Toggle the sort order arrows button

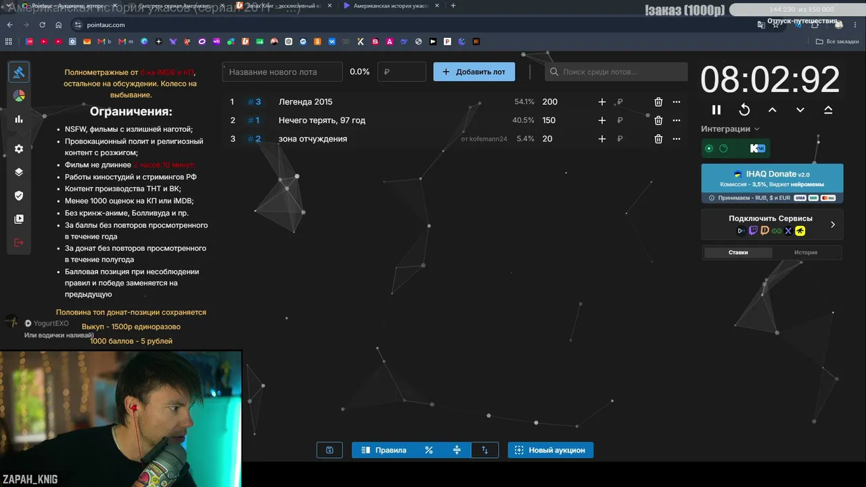(x=484, y=450)
